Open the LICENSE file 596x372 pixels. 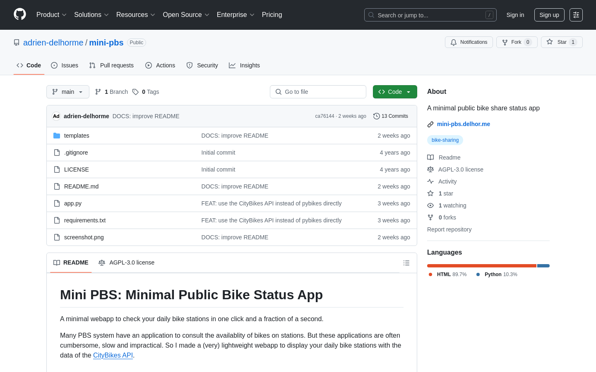click(x=77, y=169)
